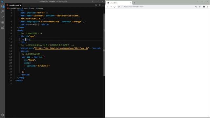
Task: Go back in the Chrome browser
Action: pyautogui.click(x=108, y=7)
